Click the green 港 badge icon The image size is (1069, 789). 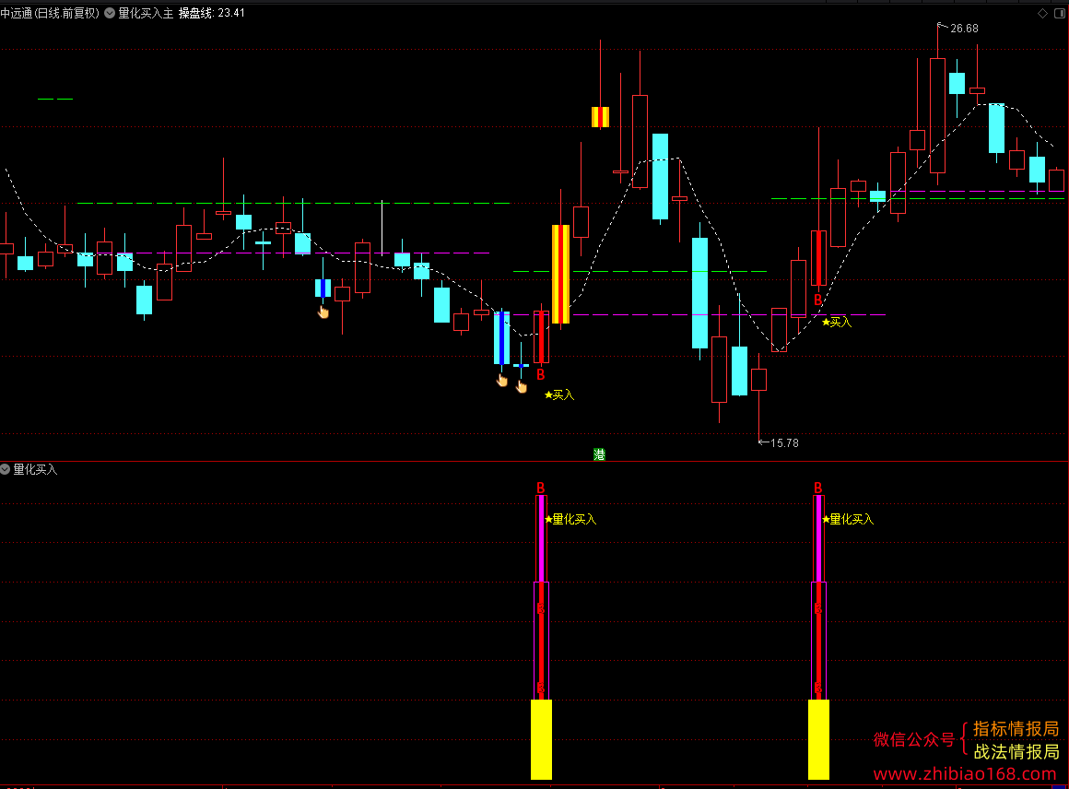pyautogui.click(x=599, y=454)
